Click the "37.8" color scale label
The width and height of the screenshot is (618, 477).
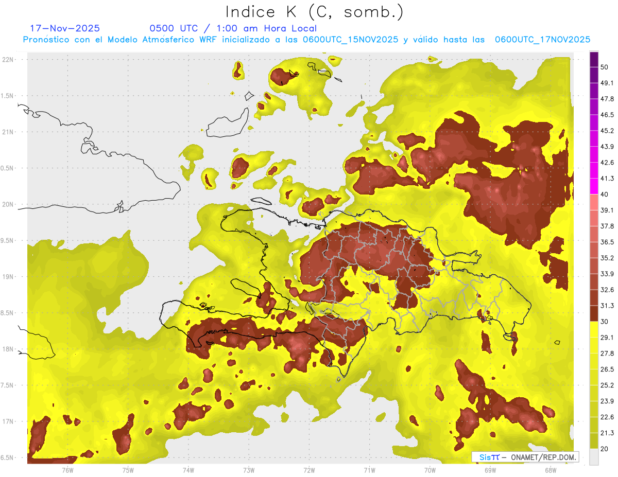pos(607,226)
